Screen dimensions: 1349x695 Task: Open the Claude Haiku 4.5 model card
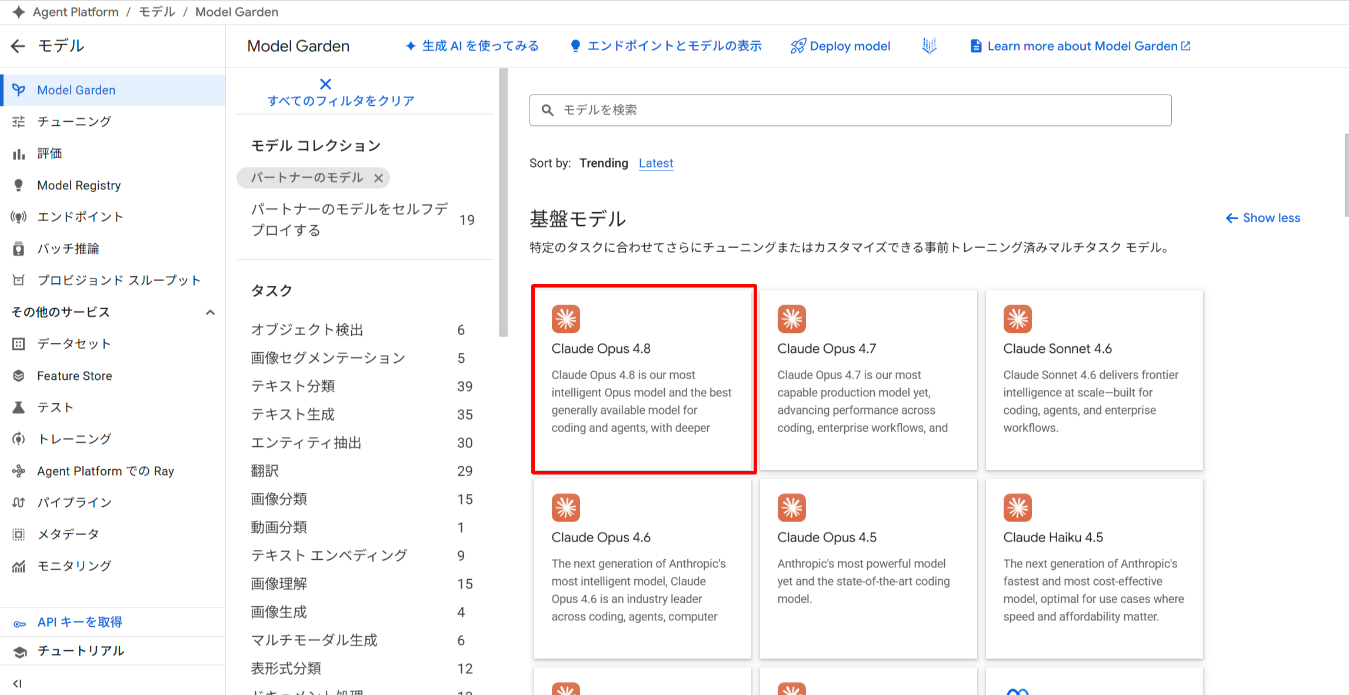(1094, 569)
